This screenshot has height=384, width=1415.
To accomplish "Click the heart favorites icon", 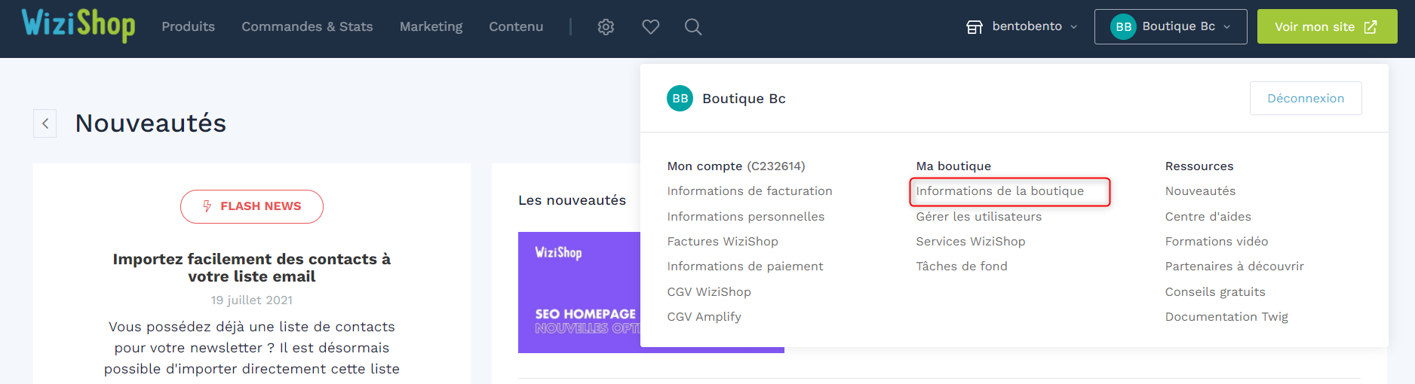I will click(651, 27).
